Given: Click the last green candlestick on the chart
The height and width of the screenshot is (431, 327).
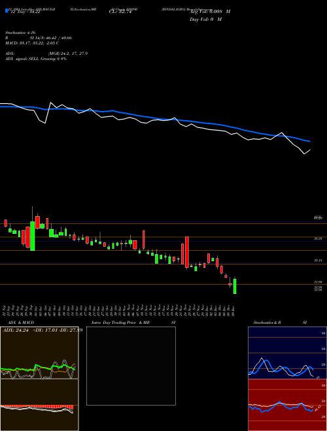Looking at the screenshot, I should tap(235, 286).
